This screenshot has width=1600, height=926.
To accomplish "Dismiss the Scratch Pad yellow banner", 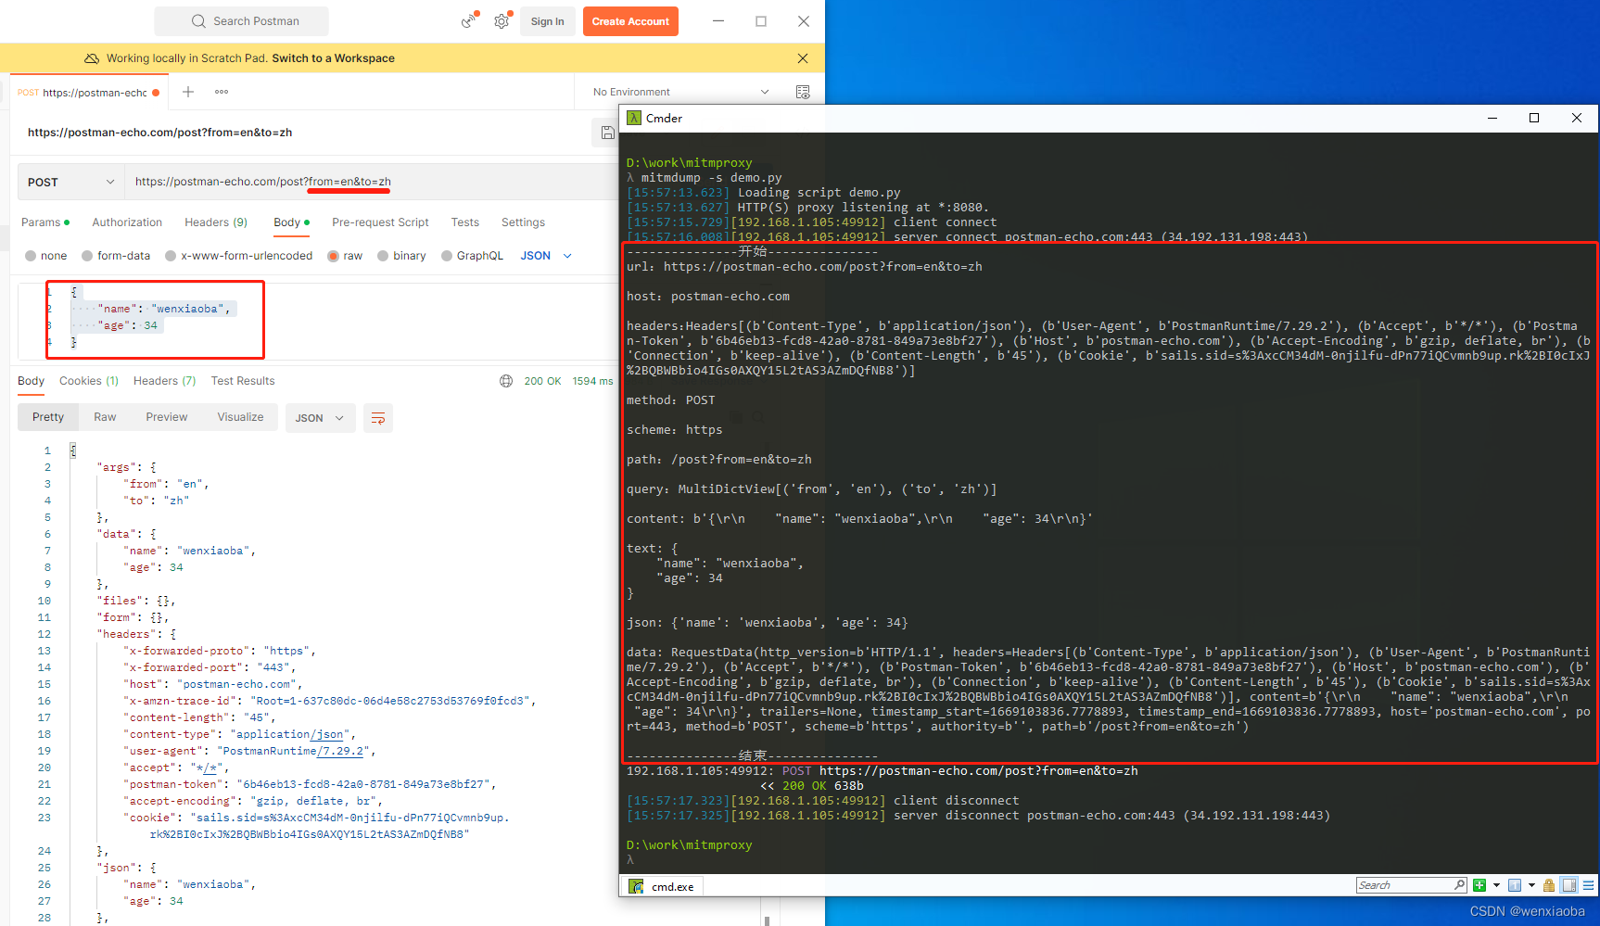I will (803, 58).
